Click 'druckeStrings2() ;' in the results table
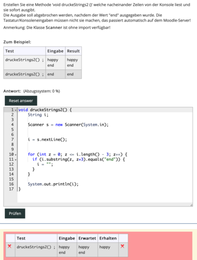197x260 pixels. (x=36, y=247)
